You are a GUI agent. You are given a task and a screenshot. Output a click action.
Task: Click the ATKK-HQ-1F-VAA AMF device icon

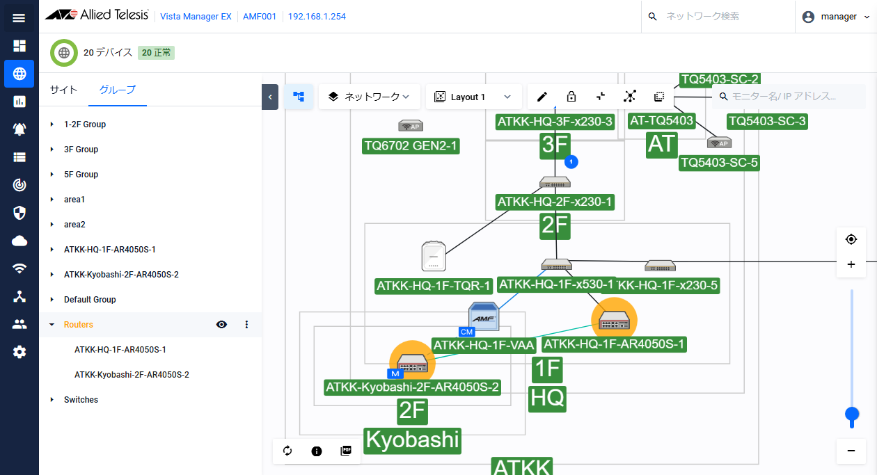click(483, 316)
